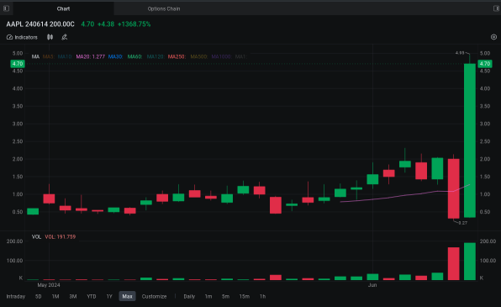
Task: Click the green 4.70 price tag on right axis
Action: pos(485,64)
